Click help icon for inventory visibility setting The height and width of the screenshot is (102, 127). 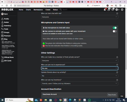[117, 80]
